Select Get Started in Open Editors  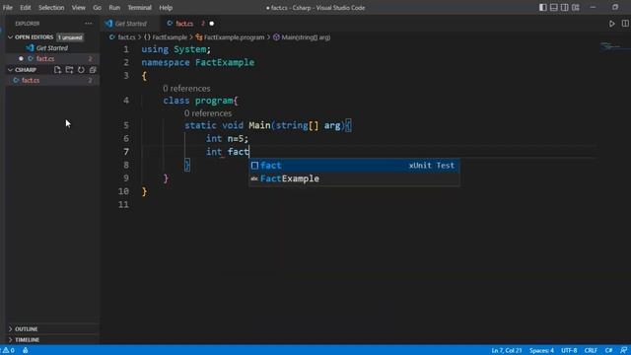pos(52,48)
